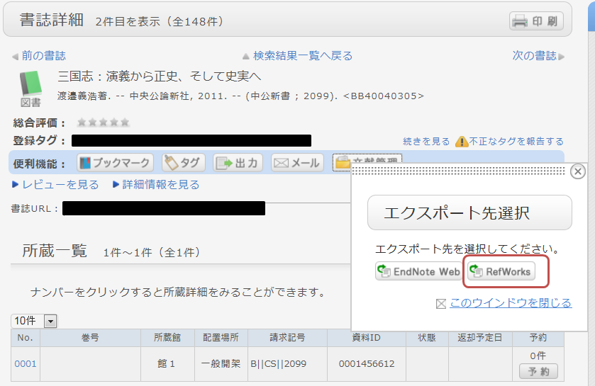The height and width of the screenshot is (386, 595).
Task: Export to RefWorks
Action: point(501,271)
